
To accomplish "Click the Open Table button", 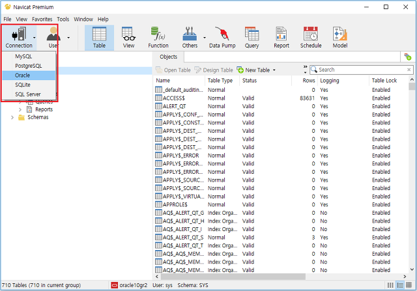I will (x=173, y=70).
